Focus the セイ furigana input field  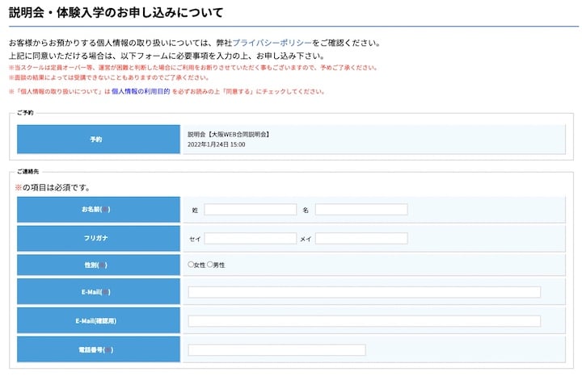tap(250, 238)
